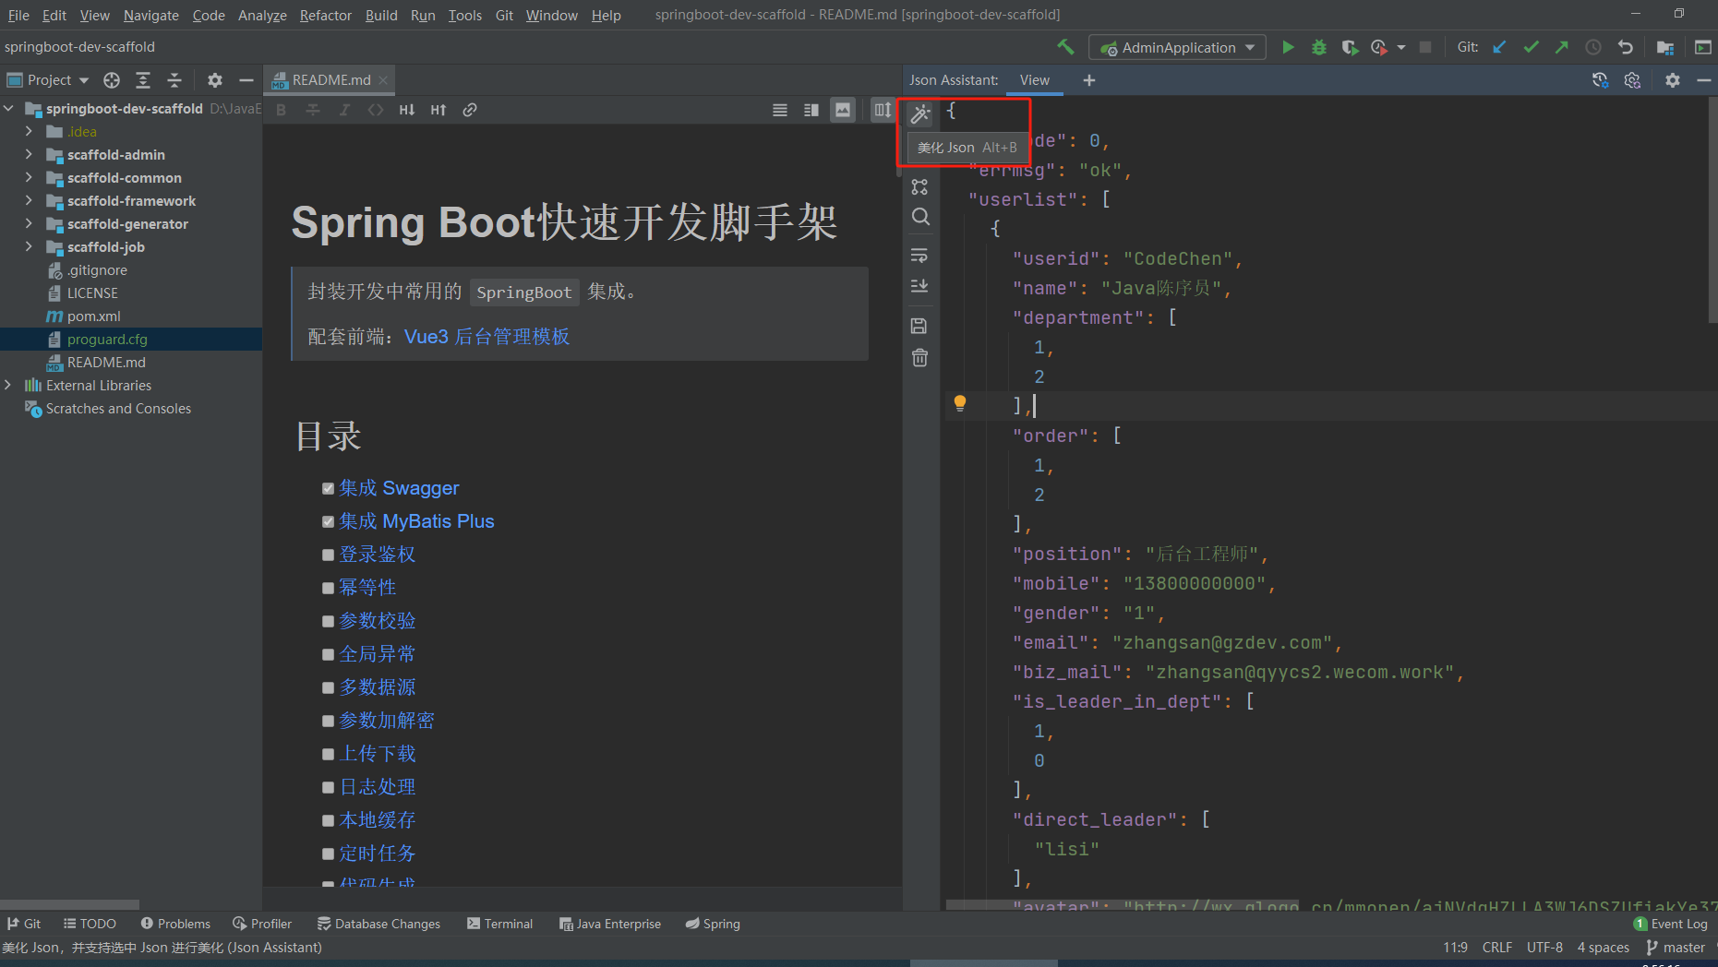This screenshot has height=967, width=1718.
Task: Open the Refactor menu
Action: click(x=325, y=15)
